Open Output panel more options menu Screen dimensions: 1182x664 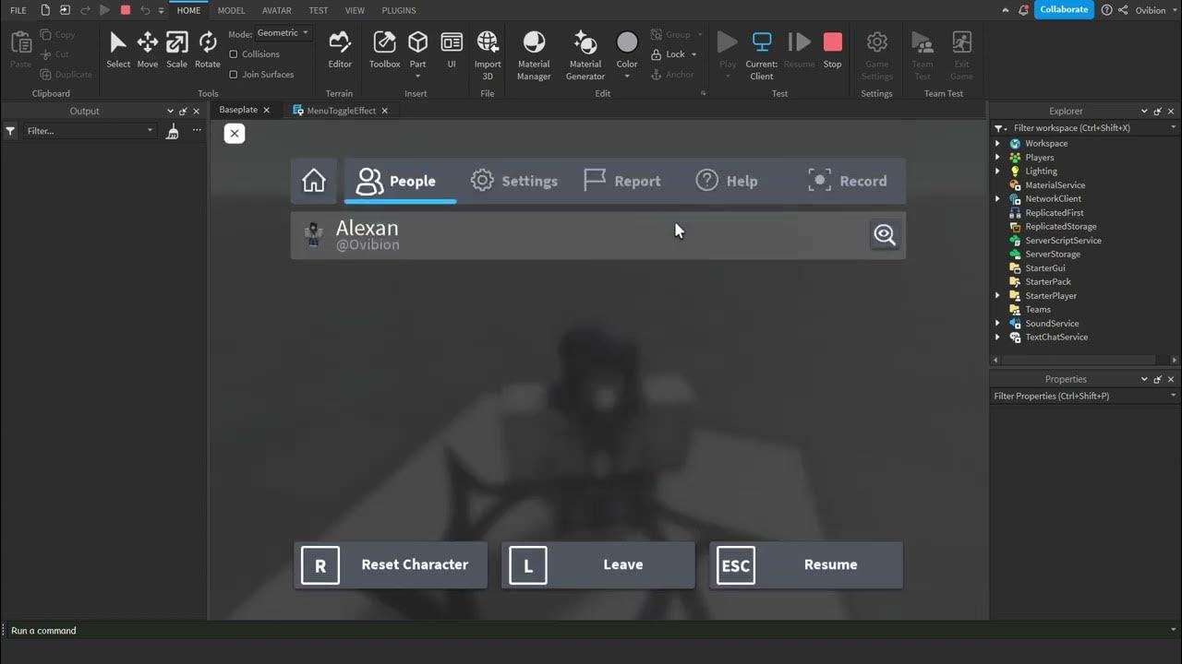pyautogui.click(x=197, y=131)
